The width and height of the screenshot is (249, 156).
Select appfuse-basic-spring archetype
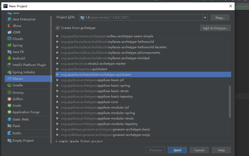143,86
